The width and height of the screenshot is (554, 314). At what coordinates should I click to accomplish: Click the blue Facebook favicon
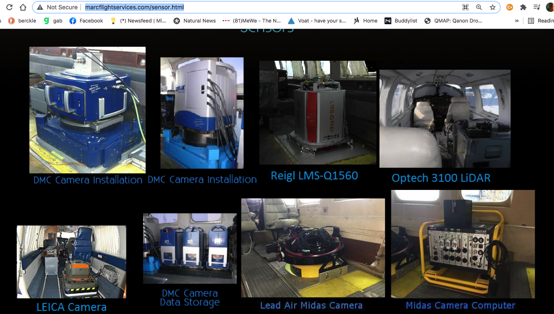tap(73, 21)
